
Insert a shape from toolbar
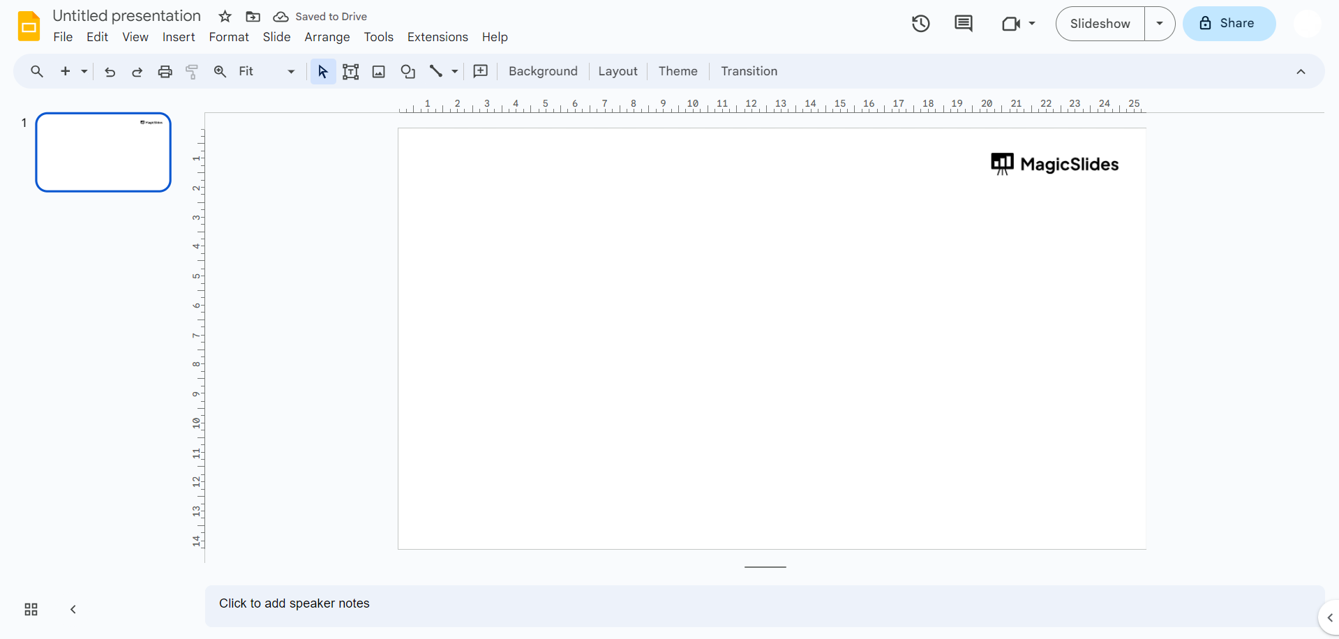pos(407,71)
